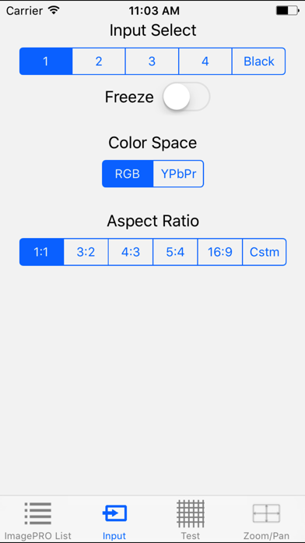Set aspect ratio to 4:3
This screenshot has width=305, height=543.
tap(131, 252)
